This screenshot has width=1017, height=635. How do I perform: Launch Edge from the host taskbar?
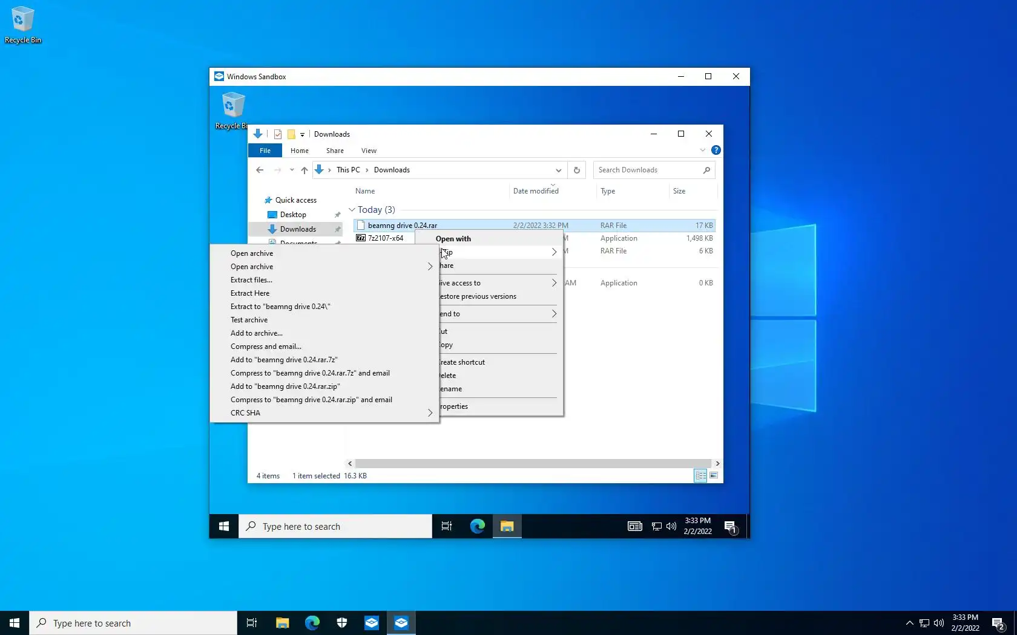tap(312, 623)
